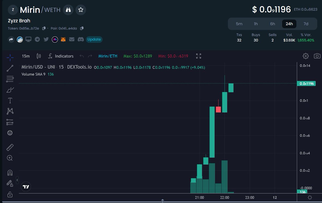The height and width of the screenshot is (203, 322).
Task: Select the trend line drawing tool
Action: [10, 68]
